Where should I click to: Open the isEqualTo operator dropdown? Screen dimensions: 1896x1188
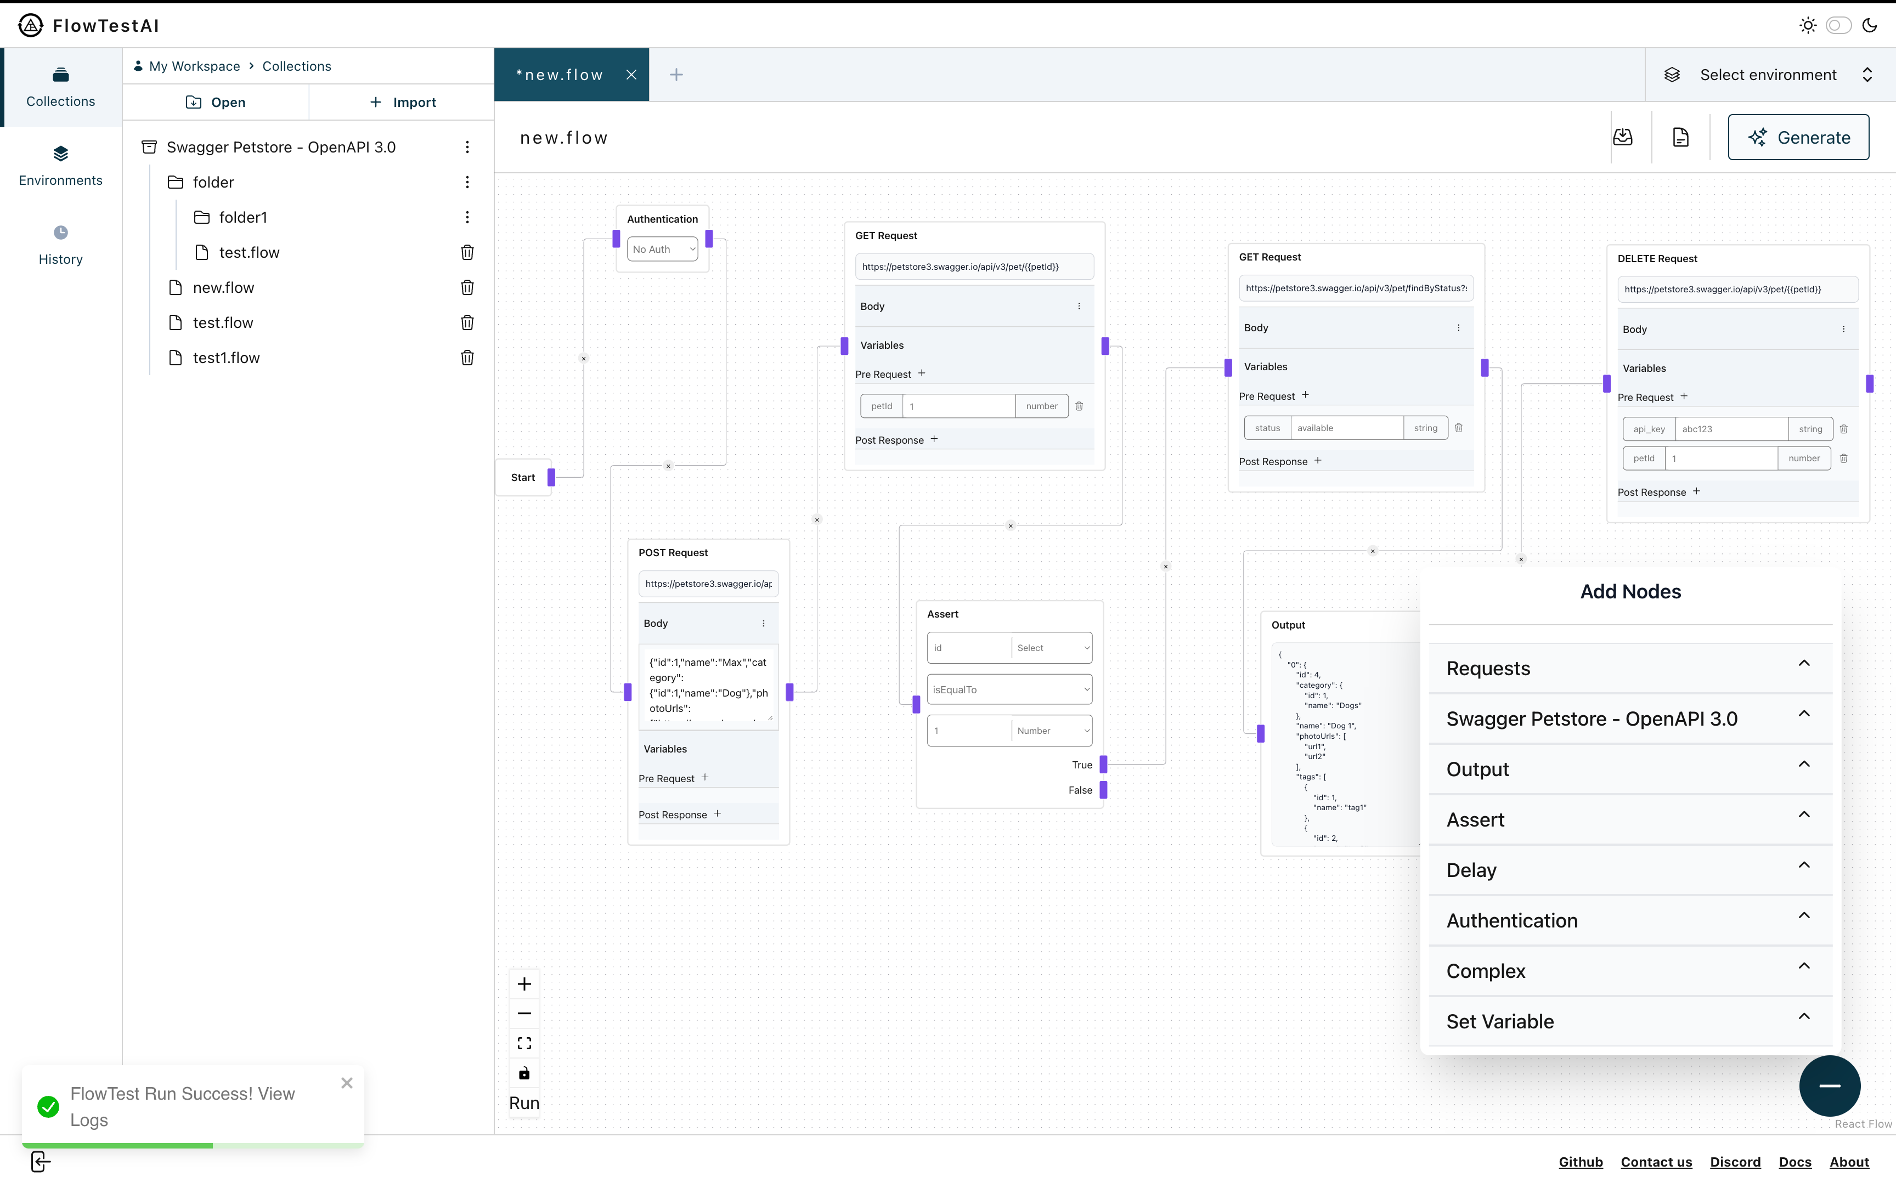coord(1009,690)
